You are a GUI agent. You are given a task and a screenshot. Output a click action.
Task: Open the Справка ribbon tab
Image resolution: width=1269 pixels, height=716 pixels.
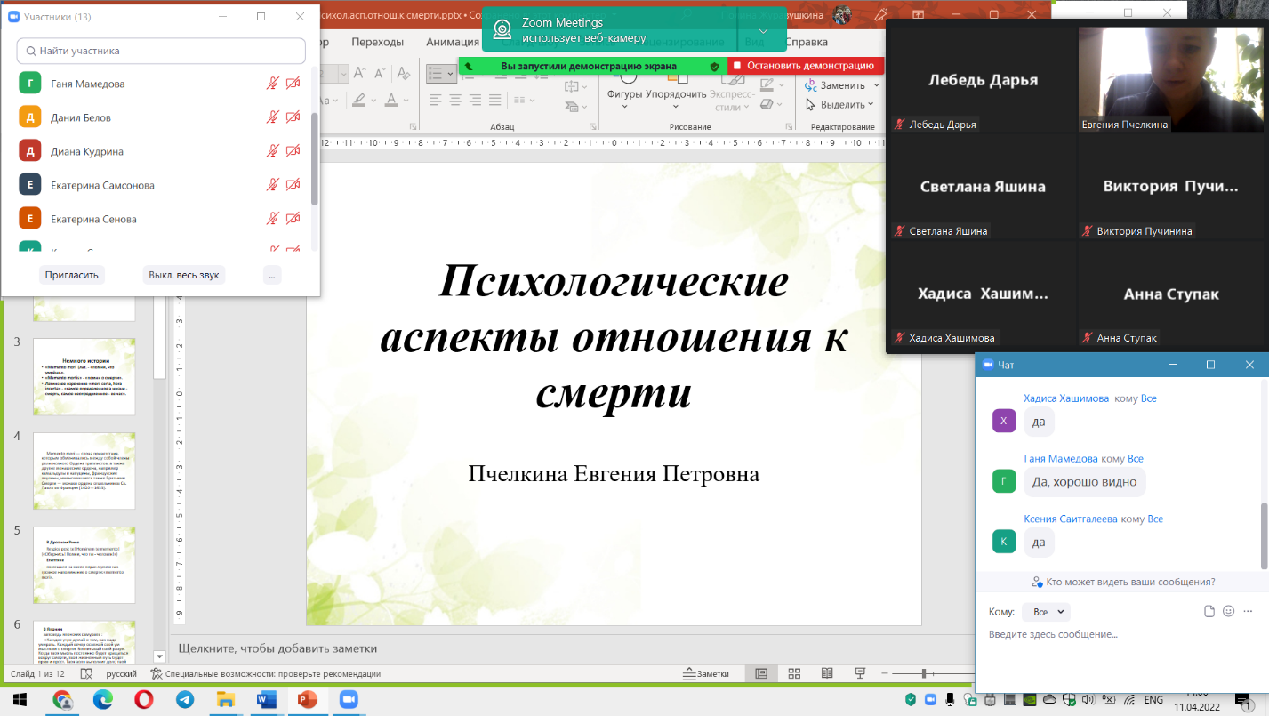click(807, 42)
